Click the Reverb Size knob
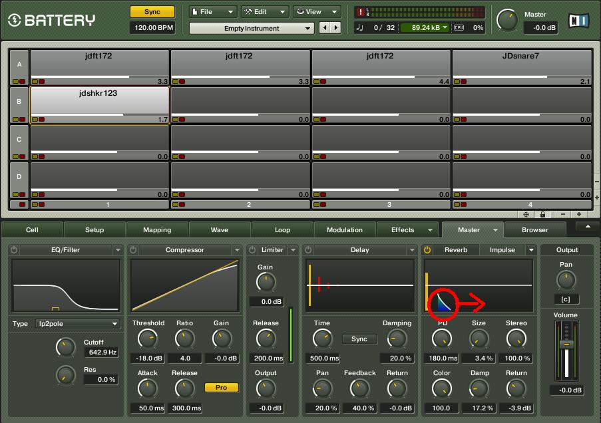The height and width of the screenshot is (423, 601). [x=479, y=339]
